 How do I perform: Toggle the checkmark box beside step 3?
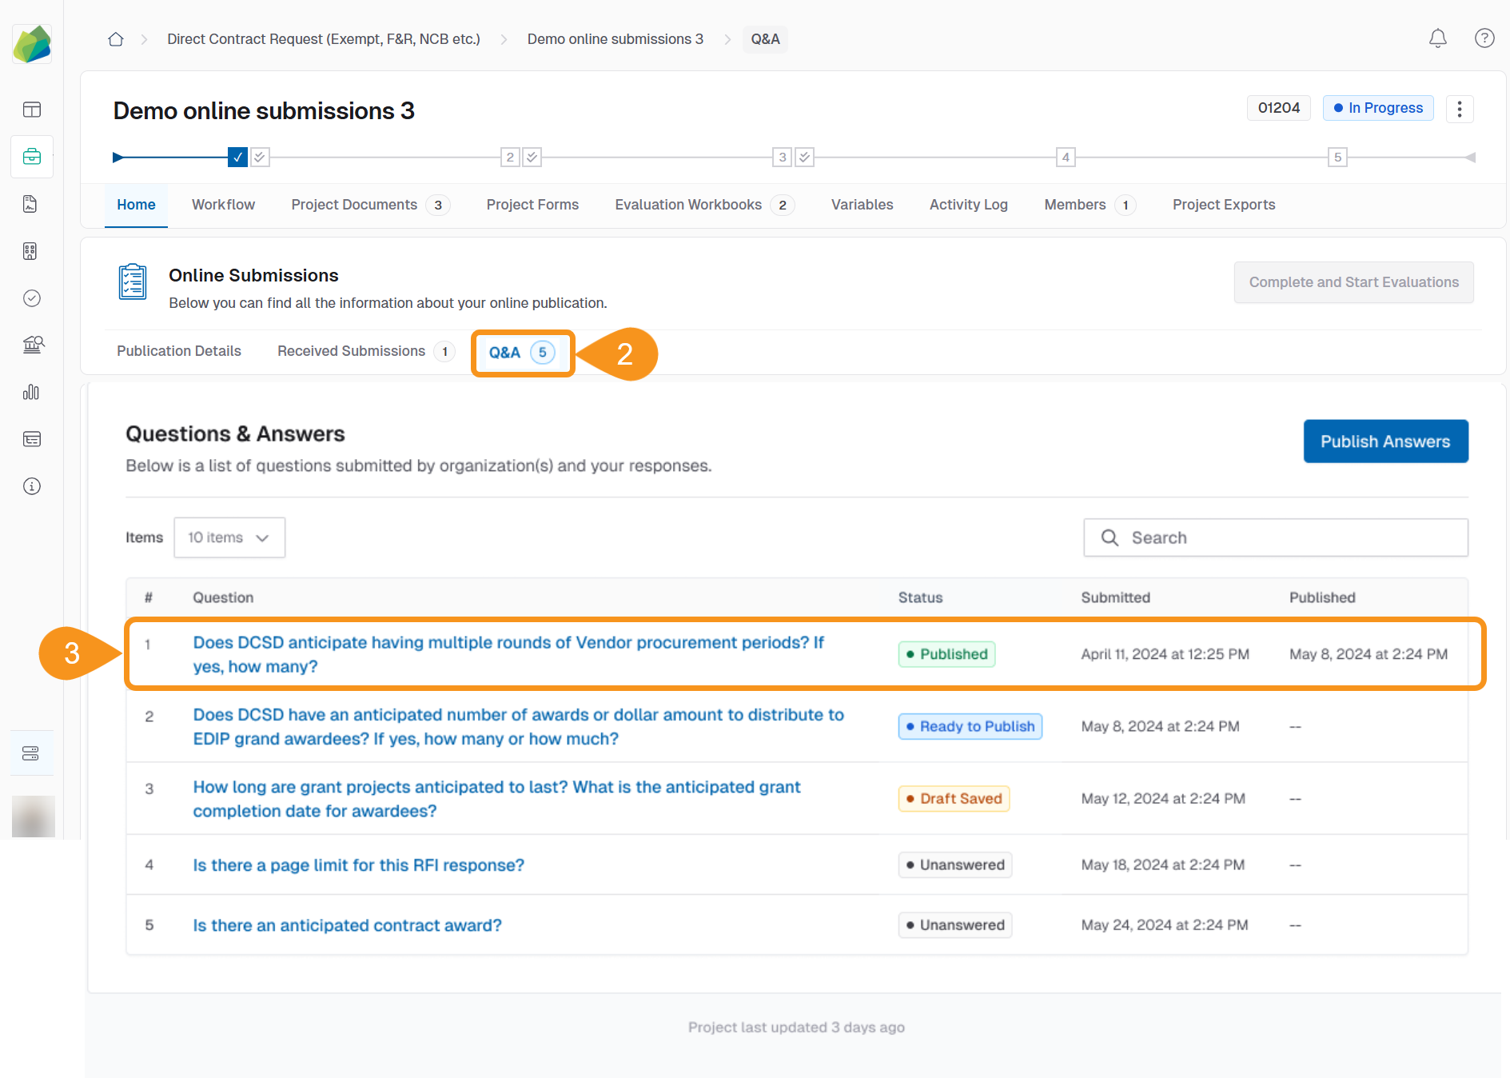pyautogui.click(x=805, y=158)
